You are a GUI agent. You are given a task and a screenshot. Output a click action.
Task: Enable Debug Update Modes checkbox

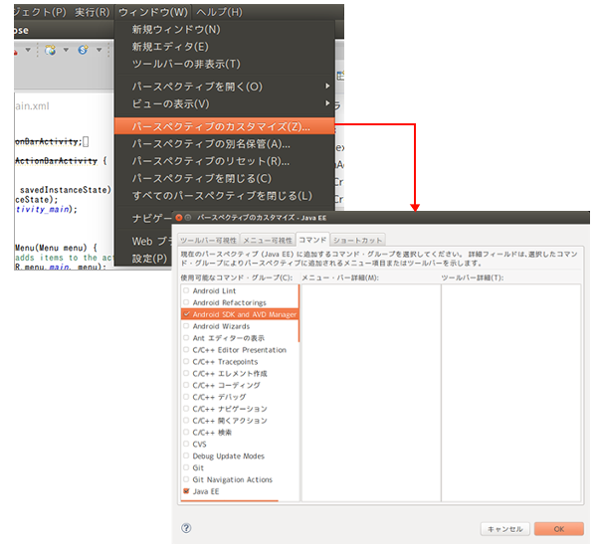point(186,456)
